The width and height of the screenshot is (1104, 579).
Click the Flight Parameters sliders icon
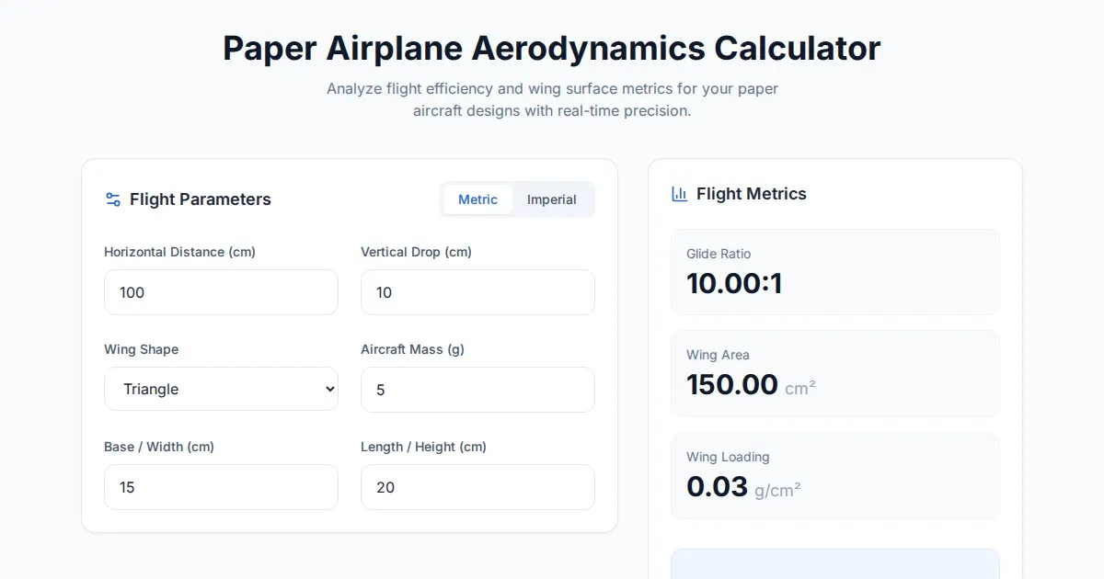(x=113, y=199)
